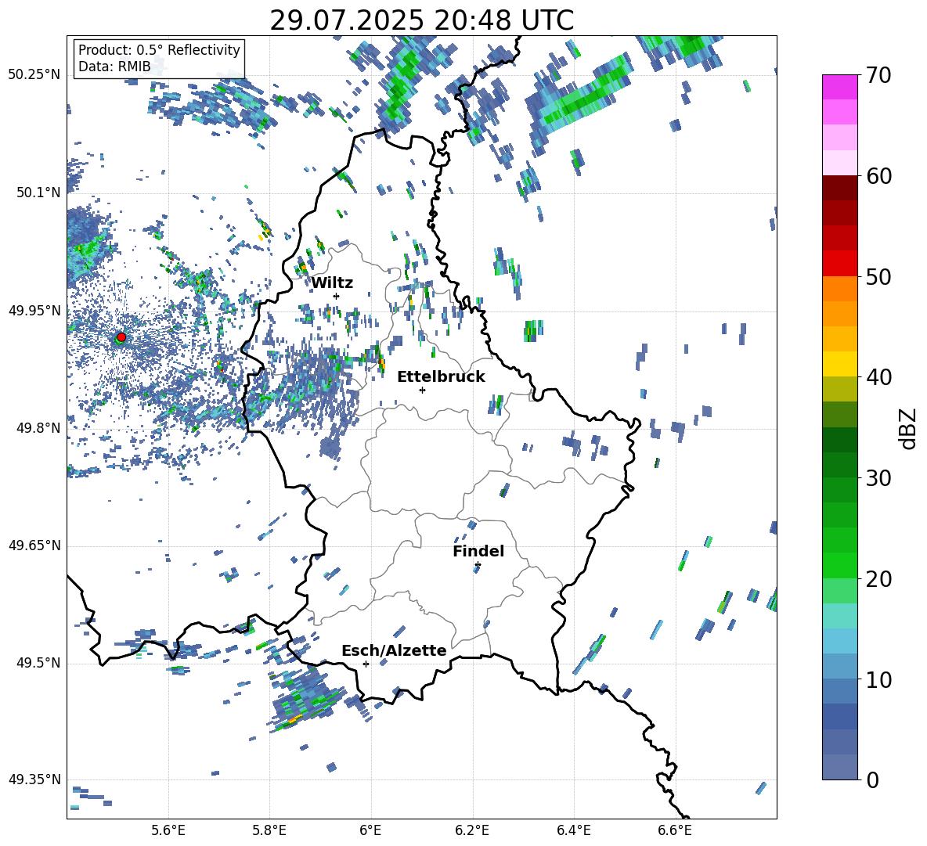Click the 0 colorbar tick label
The image size is (927, 846).
tap(872, 779)
